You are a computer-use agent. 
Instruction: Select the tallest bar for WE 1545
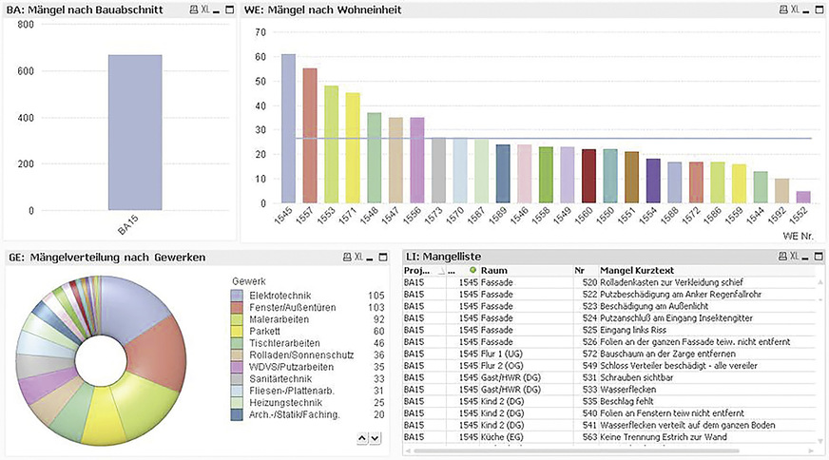pyautogui.click(x=288, y=128)
